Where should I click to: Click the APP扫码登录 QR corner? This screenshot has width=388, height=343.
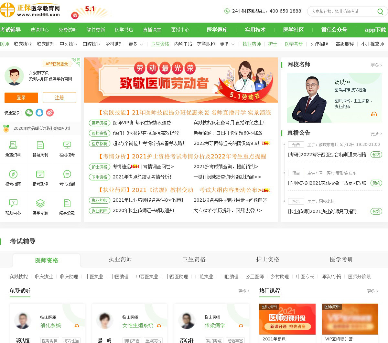pyautogui.click(x=76, y=62)
